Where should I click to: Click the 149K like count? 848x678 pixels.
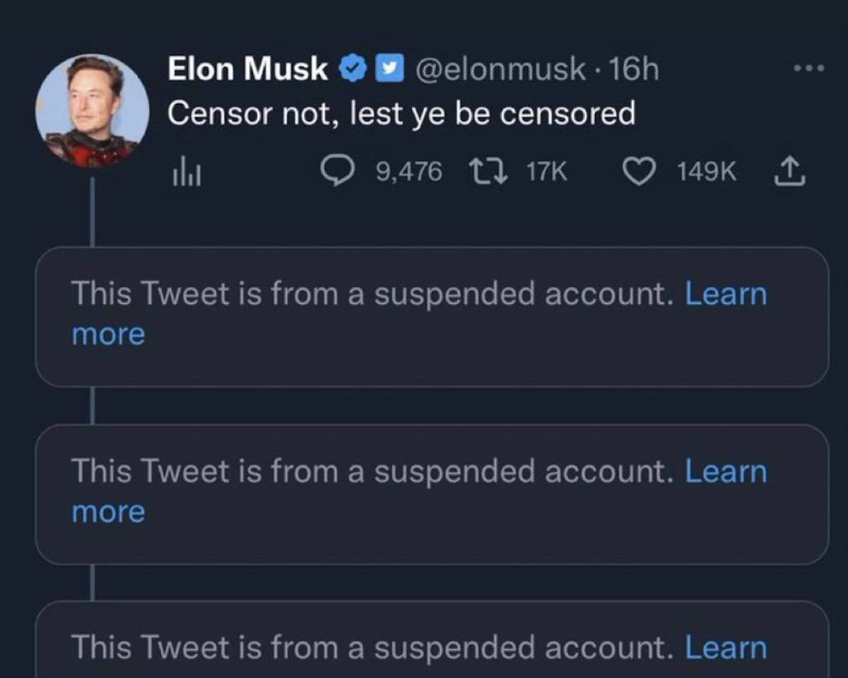coord(707,172)
